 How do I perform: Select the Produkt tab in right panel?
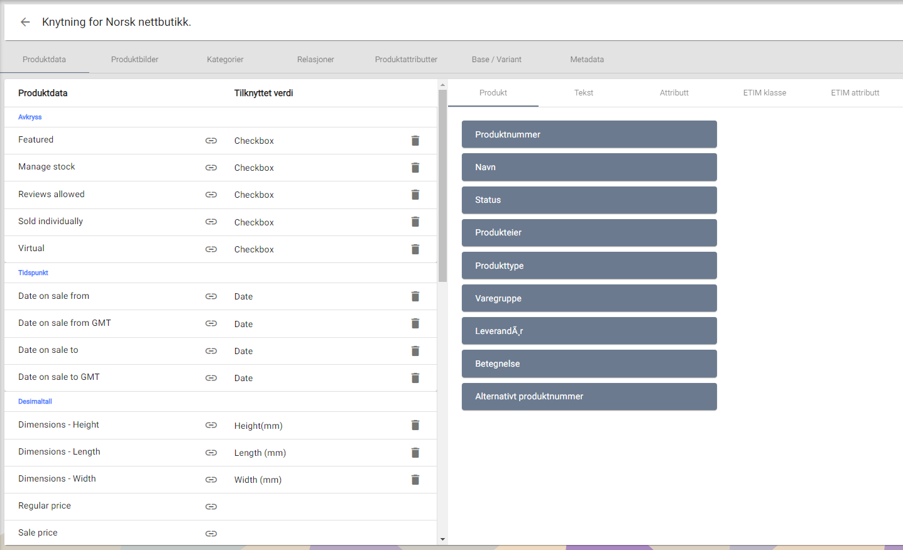(493, 93)
